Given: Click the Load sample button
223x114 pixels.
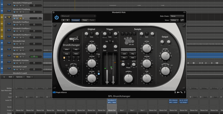Looking at the screenshot, I should [124, 54].
